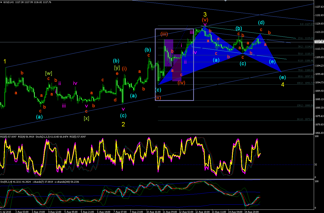Select the magenta iv label near 5 Aug

coord(75,83)
